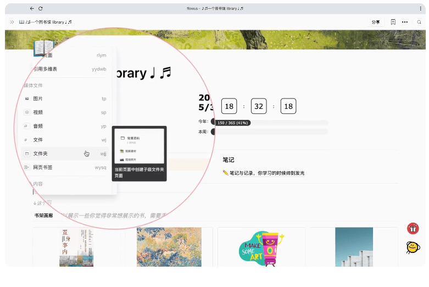Click the library page title text

[143, 73]
